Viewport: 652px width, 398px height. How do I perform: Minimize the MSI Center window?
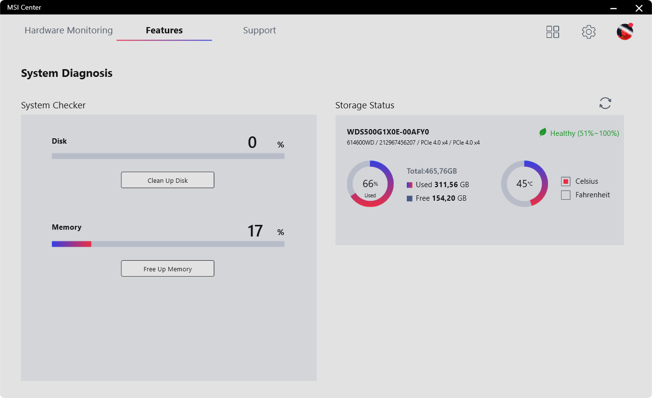pos(613,8)
